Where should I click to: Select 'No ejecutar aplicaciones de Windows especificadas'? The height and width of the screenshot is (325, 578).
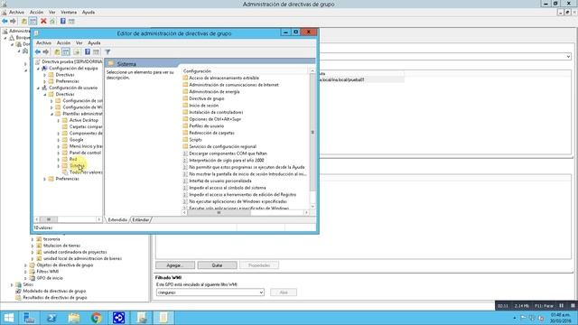pyautogui.click(x=238, y=201)
